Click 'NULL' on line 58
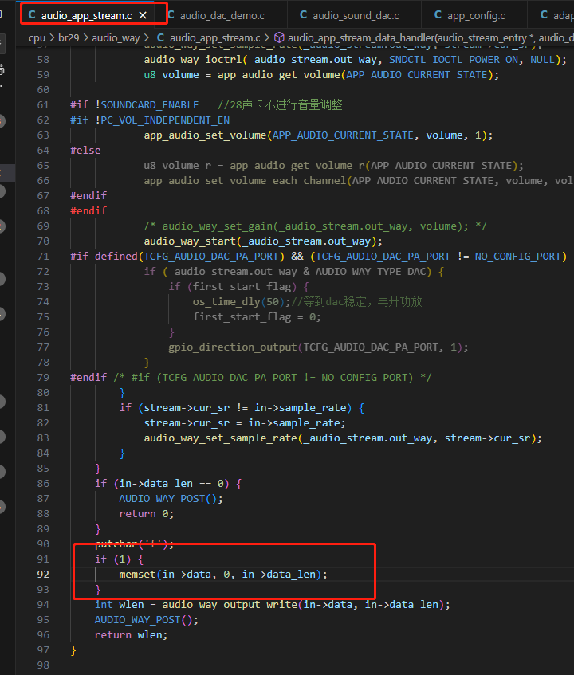Image resolution: width=574 pixels, height=675 pixels. point(543,60)
